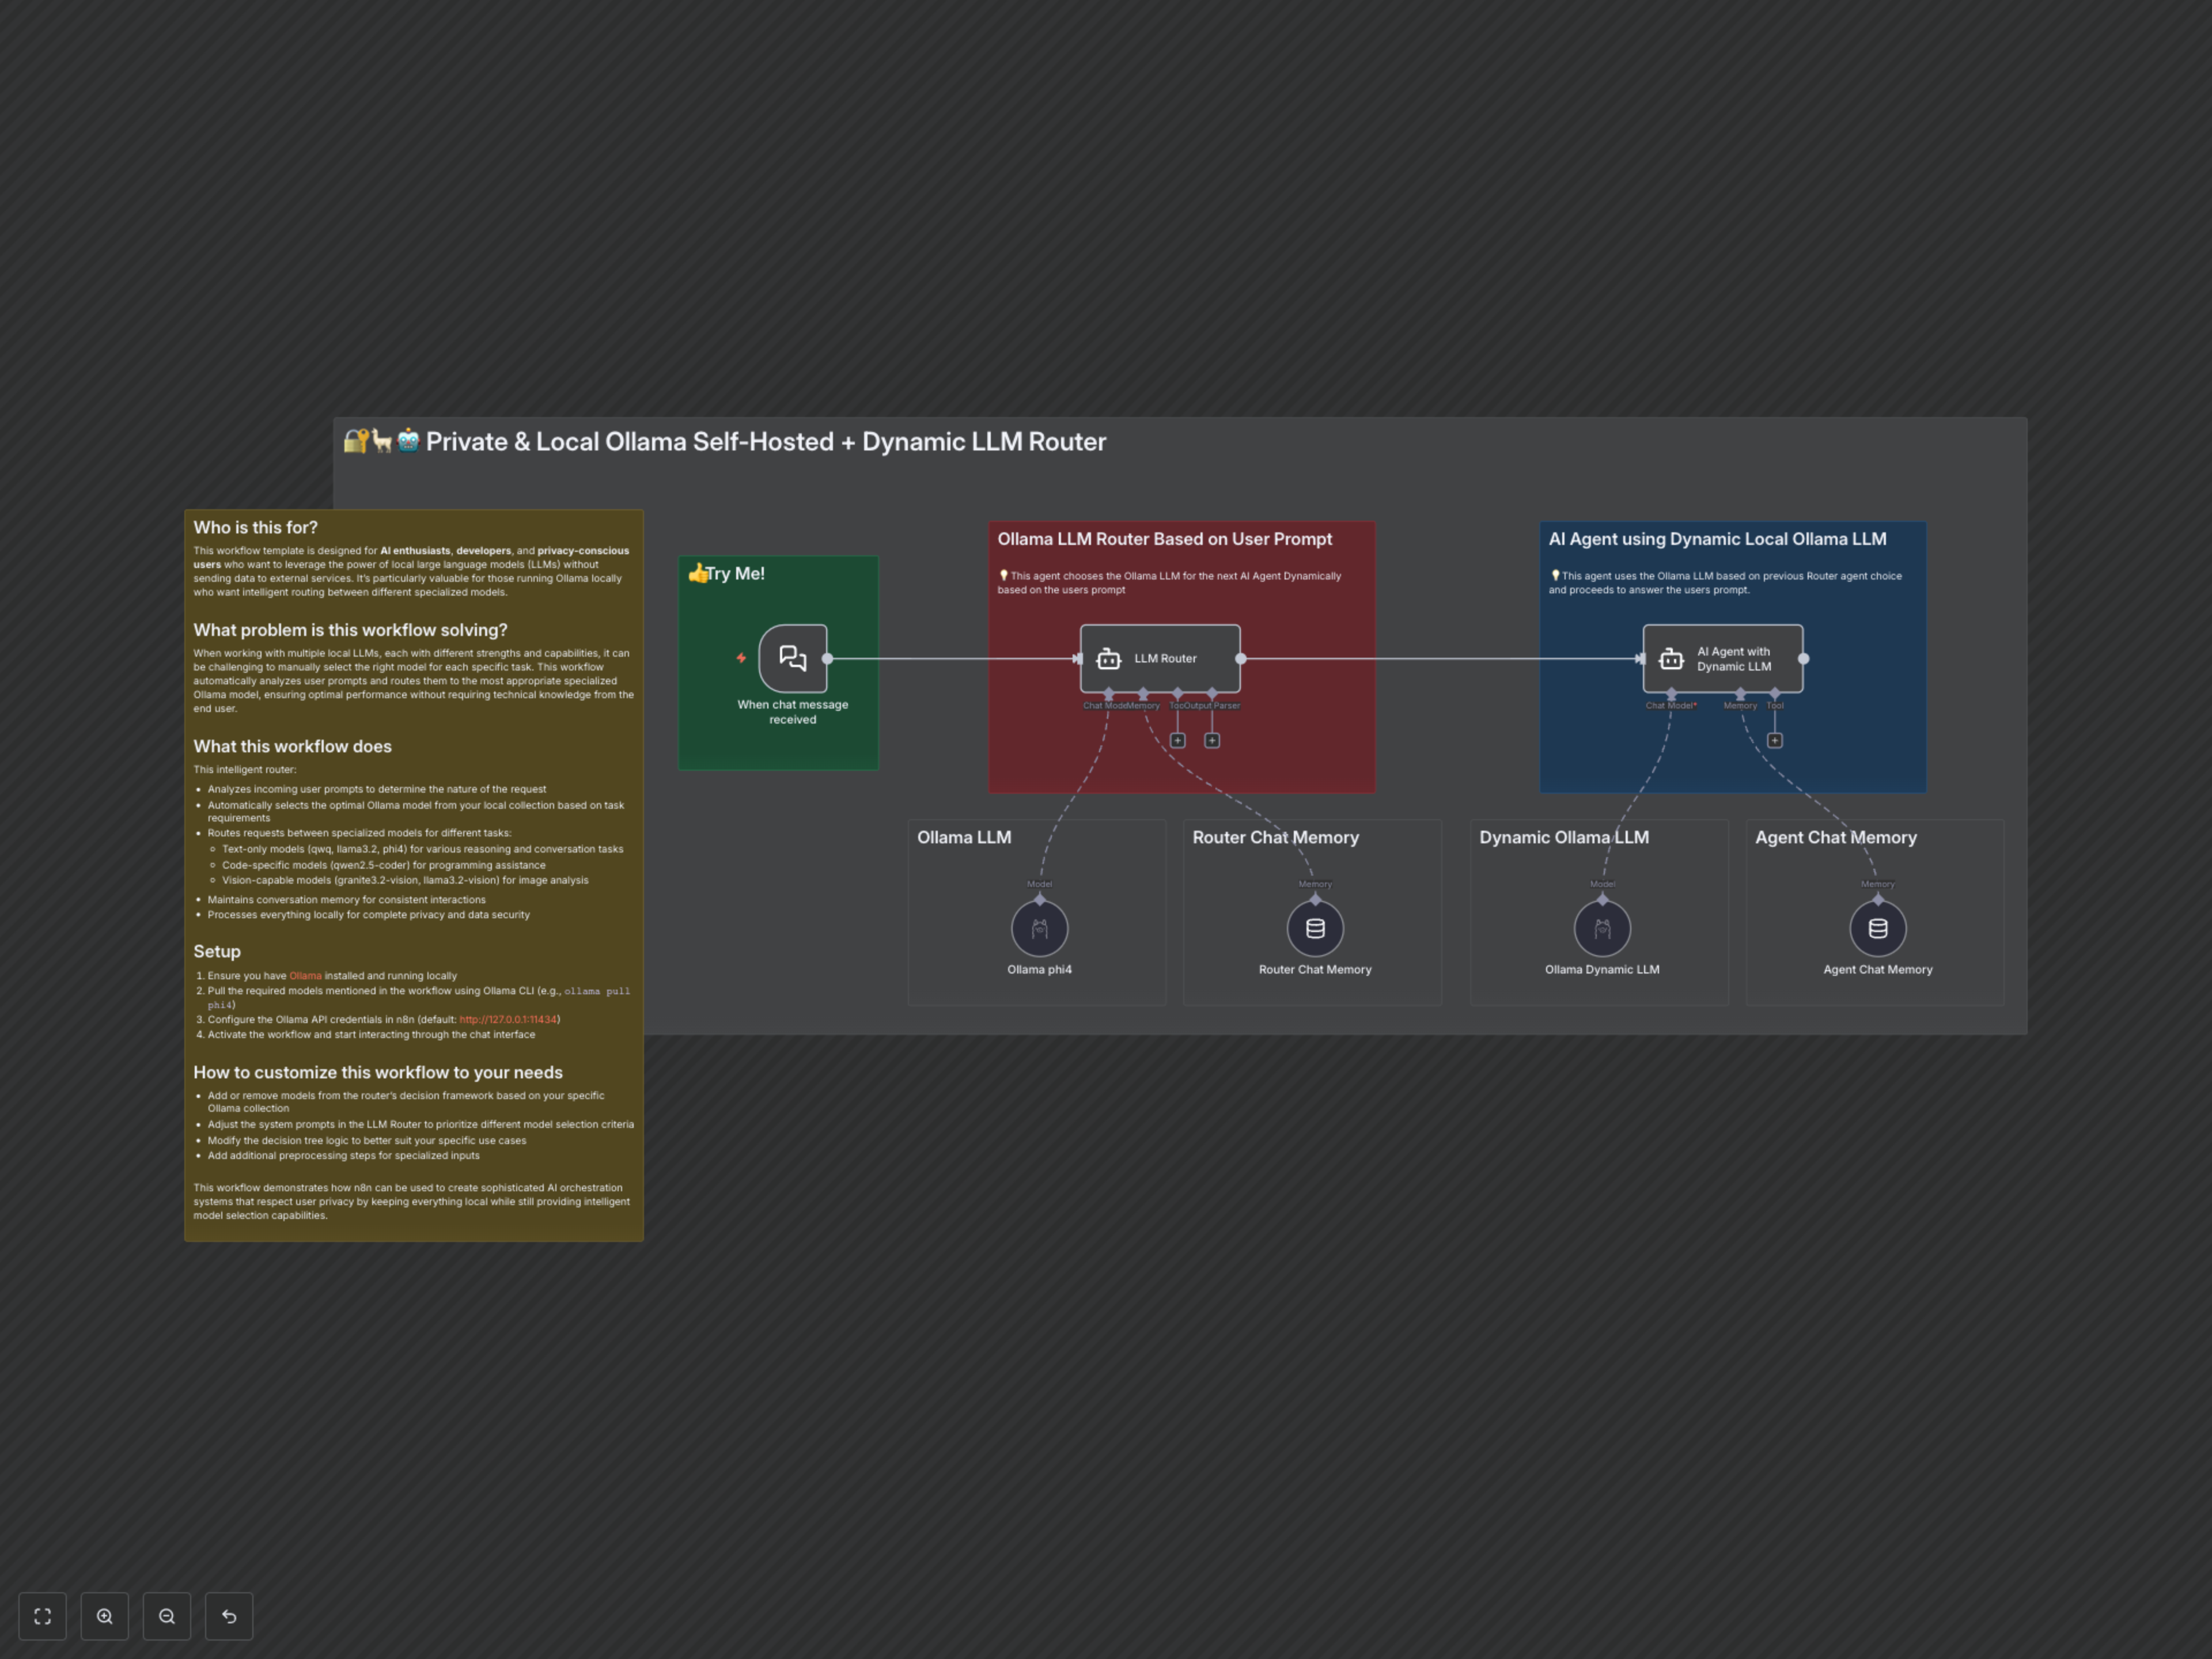Click the LLM Router output connection dot
This screenshot has height=1659, width=2212.
[x=1241, y=658]
